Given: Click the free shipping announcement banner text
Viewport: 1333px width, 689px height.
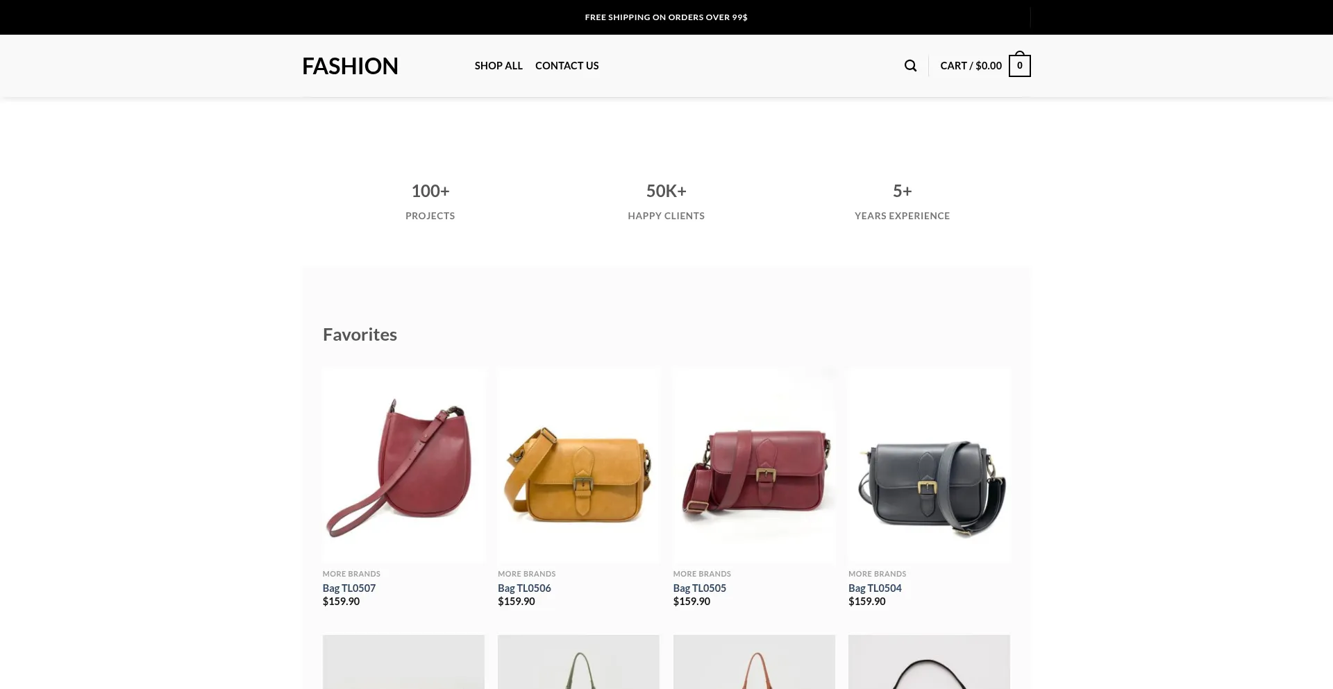Looking at the screenshot, I should click(x=666, y=17).
